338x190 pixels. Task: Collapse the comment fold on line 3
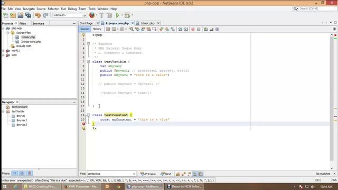(88, 44)
